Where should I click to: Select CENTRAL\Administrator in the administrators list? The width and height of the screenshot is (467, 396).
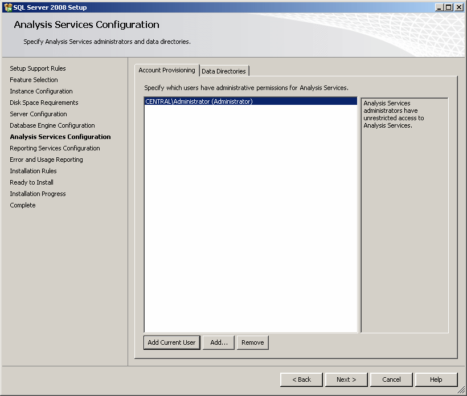[251, 101]
